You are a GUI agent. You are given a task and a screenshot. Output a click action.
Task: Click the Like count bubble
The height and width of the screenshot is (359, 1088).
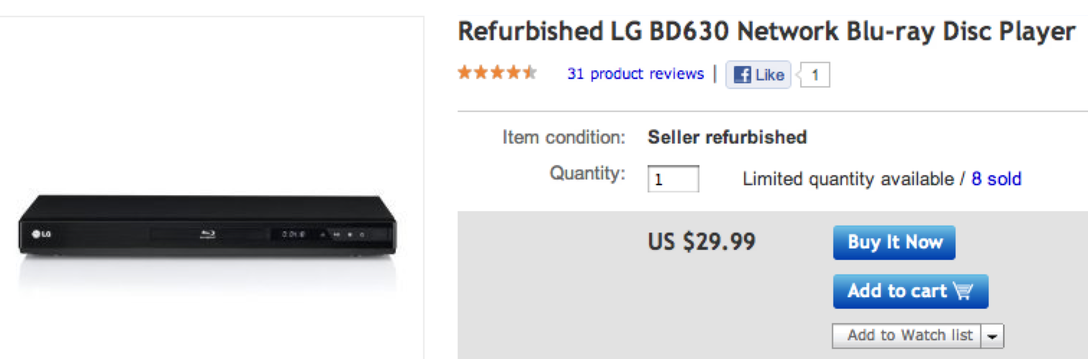pyautogui.click(x=815, y=75)
